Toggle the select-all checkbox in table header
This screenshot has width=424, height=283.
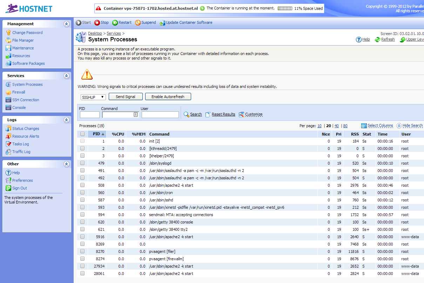(x=82, y=134)
